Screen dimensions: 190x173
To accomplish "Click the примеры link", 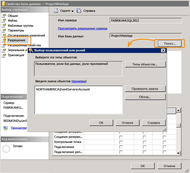I will click(x=79, y=81).
